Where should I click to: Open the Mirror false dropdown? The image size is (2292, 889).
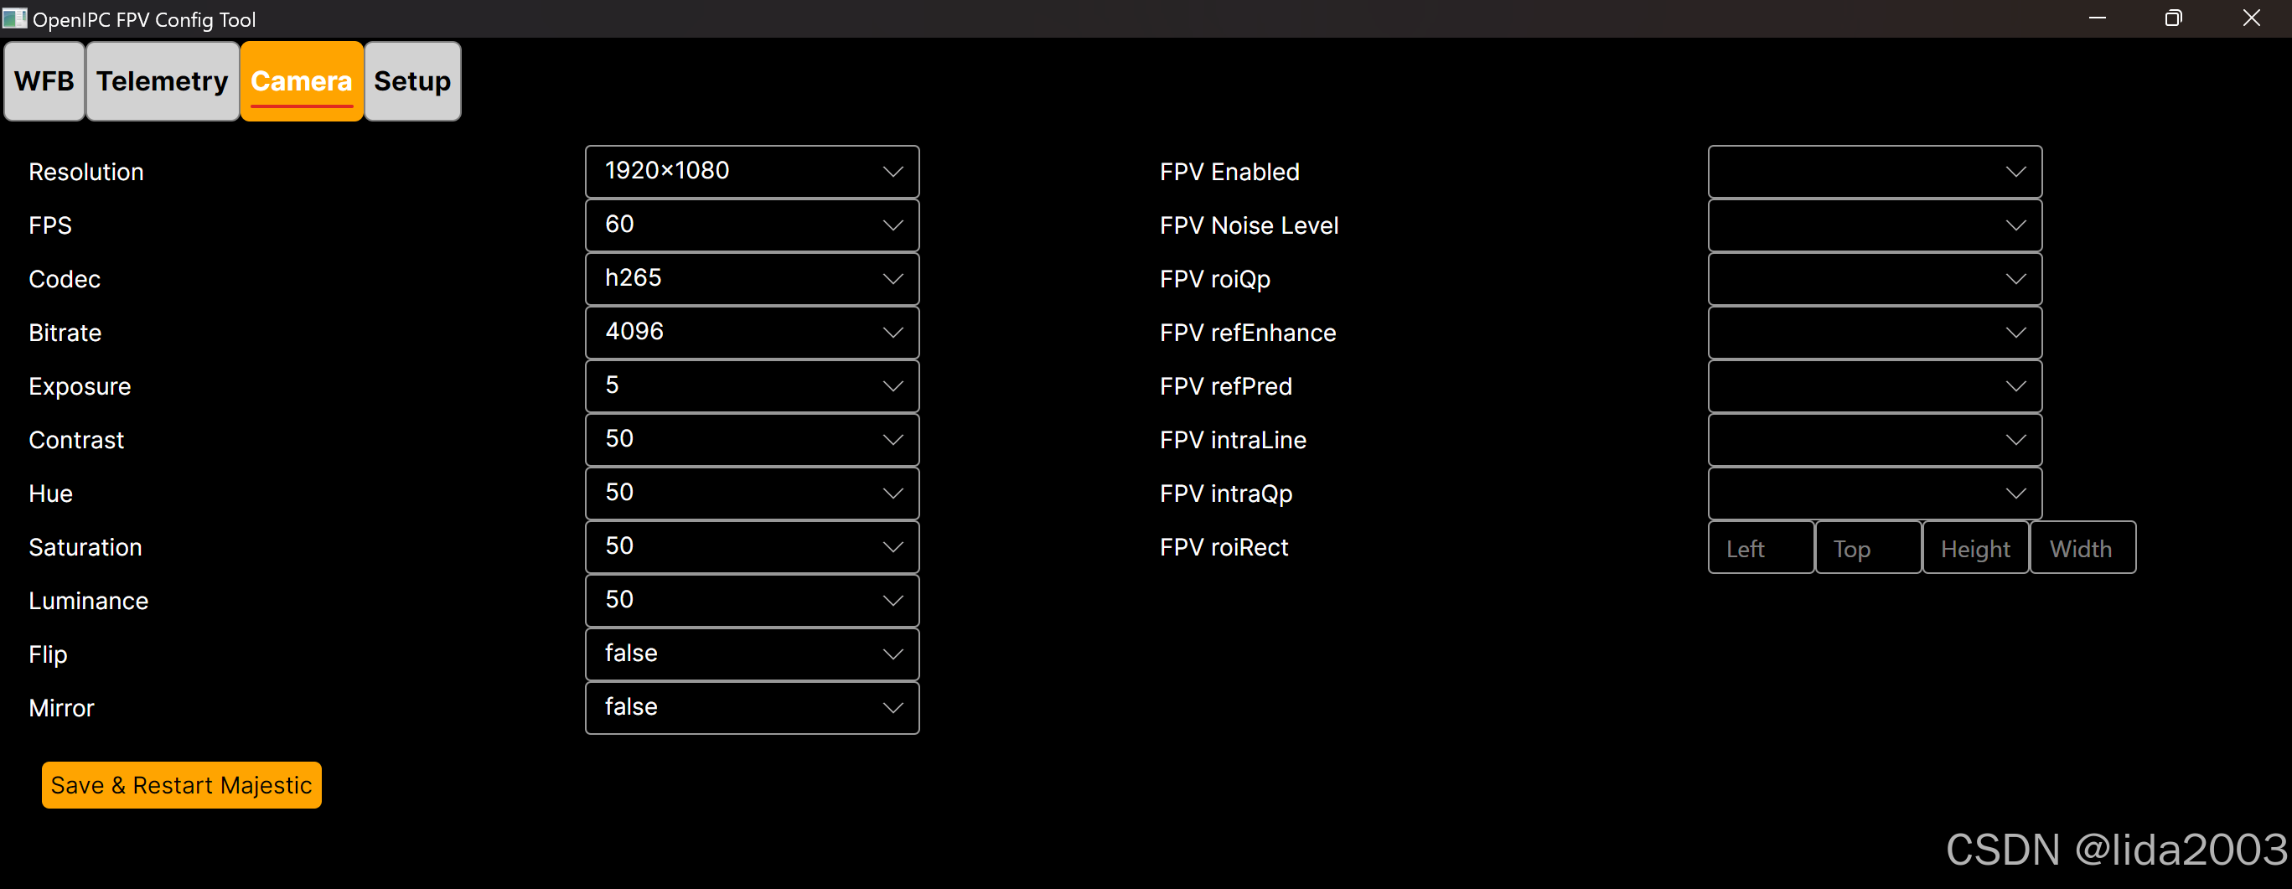pyautogui.click(x=752, y=707)
